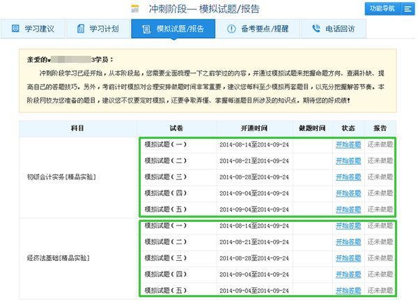This screenshot has width=418, height=300.
Task: Open 开始答题 for 初级会计实务 模拟试题（三）
Action: coord(348,177)
